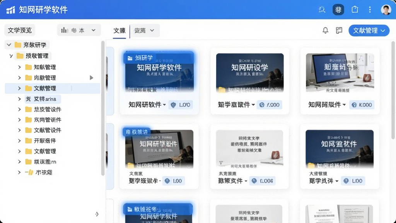The width and height of the screenshot is (396, 223).
Task: Open dropdown caret on second card title
Action: pos(253,105)
